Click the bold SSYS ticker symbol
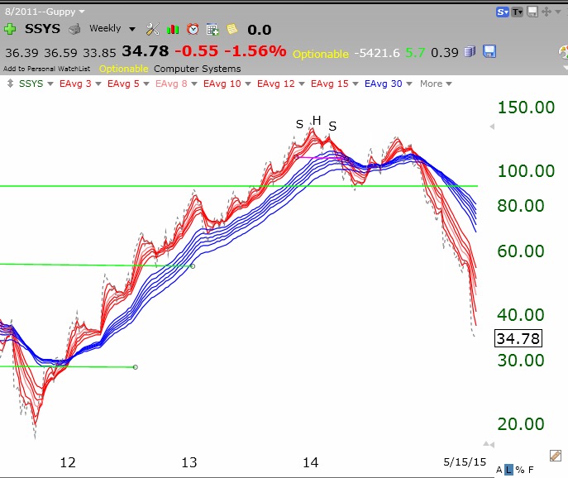 pyautogui.click(x=42, y=29)
